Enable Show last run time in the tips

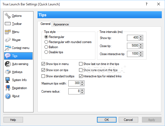pyautogui.click(x=81, y=64)
